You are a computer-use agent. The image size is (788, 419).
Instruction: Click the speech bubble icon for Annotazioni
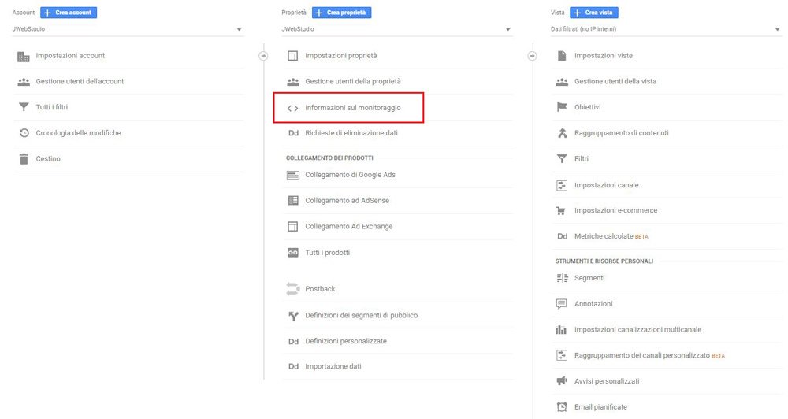coord(561,303)
